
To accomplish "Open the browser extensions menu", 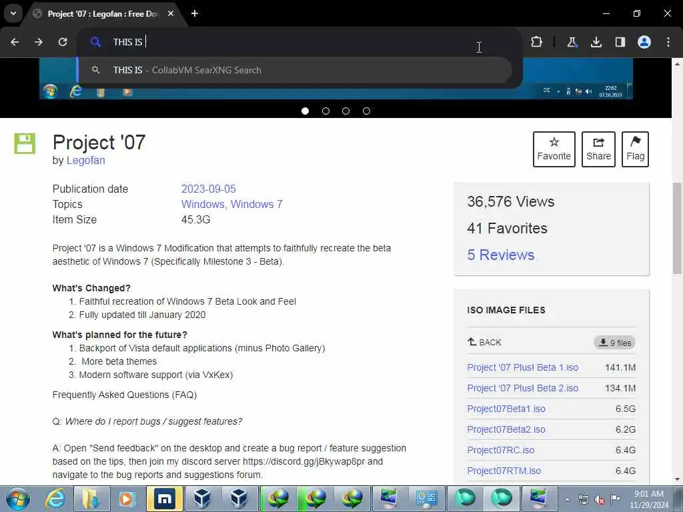I will pyautogui.click(x=537, y=42).
